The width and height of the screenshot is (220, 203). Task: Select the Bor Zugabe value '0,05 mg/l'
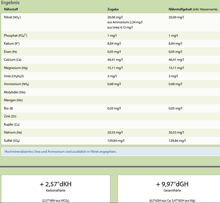point(114,108)
